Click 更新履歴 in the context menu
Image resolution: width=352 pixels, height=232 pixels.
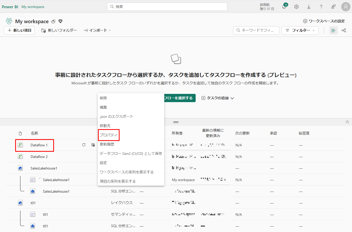[107, 144]
